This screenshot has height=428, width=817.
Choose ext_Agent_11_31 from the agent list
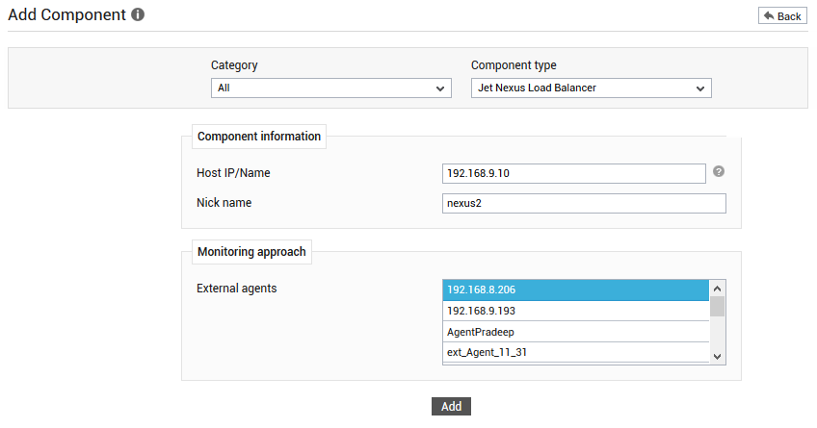576,353
